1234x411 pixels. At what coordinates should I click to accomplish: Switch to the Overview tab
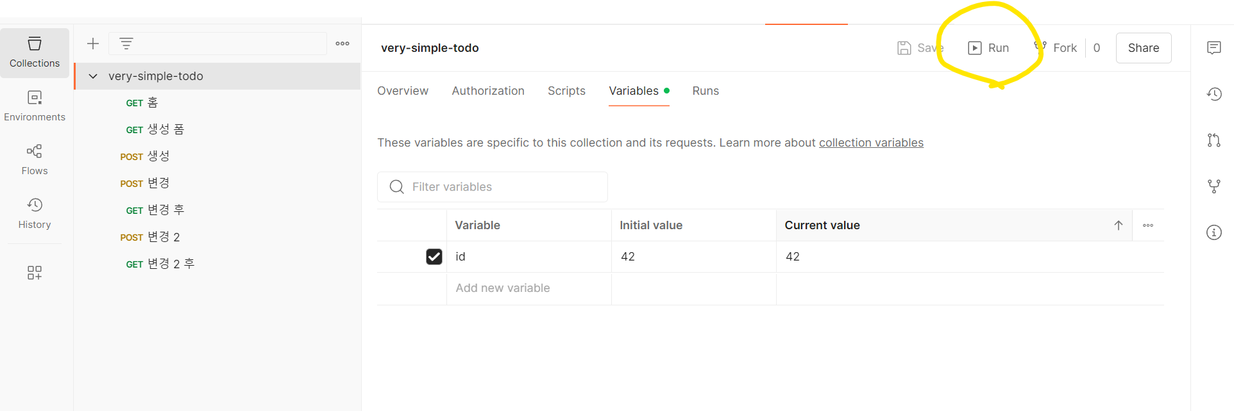click(x=403, y=91)
